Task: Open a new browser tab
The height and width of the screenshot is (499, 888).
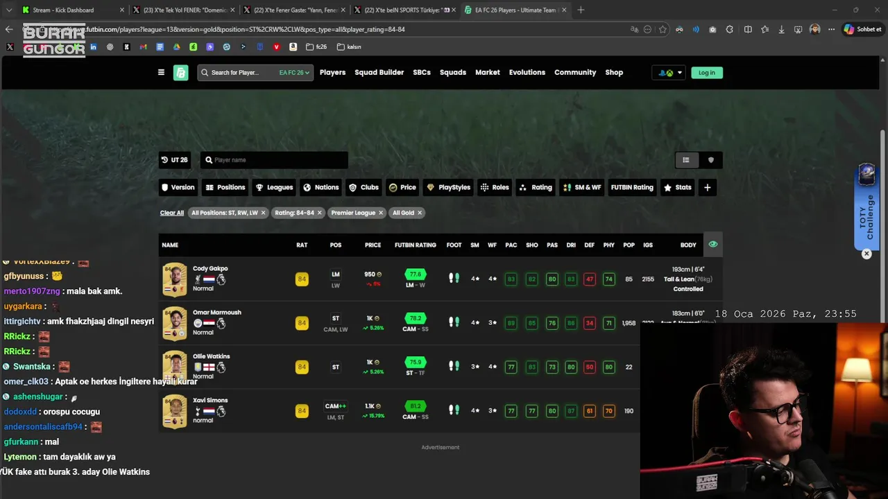Action: (x=581, y=10)
